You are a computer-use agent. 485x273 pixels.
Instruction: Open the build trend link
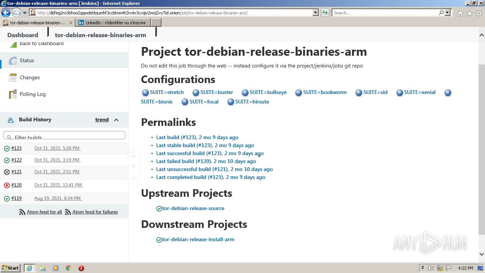[102, 119]
